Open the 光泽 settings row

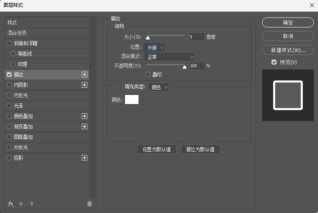[x=47, y=106]
